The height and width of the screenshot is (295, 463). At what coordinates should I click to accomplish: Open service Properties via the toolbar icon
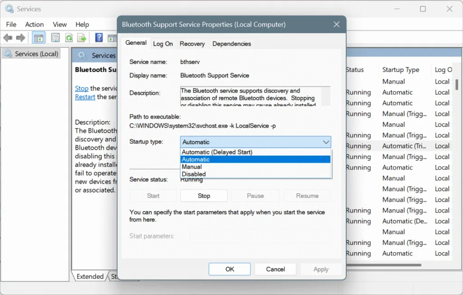pos(55,38)
